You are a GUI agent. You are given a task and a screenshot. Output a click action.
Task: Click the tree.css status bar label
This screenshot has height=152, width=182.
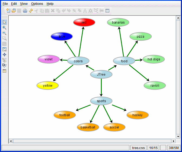click(139, 148)
